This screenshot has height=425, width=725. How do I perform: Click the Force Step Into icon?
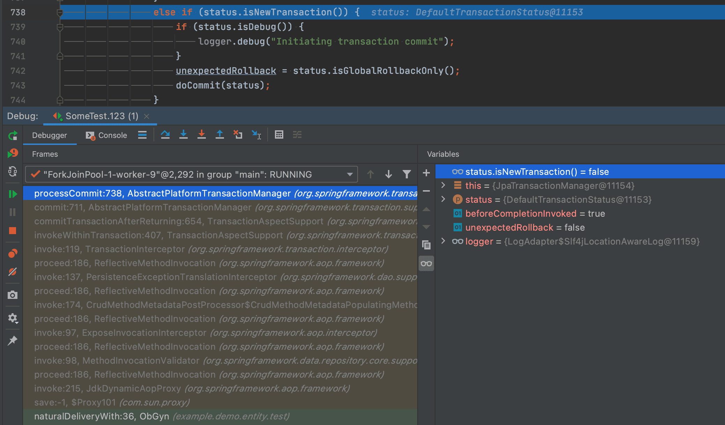[201, 134]
